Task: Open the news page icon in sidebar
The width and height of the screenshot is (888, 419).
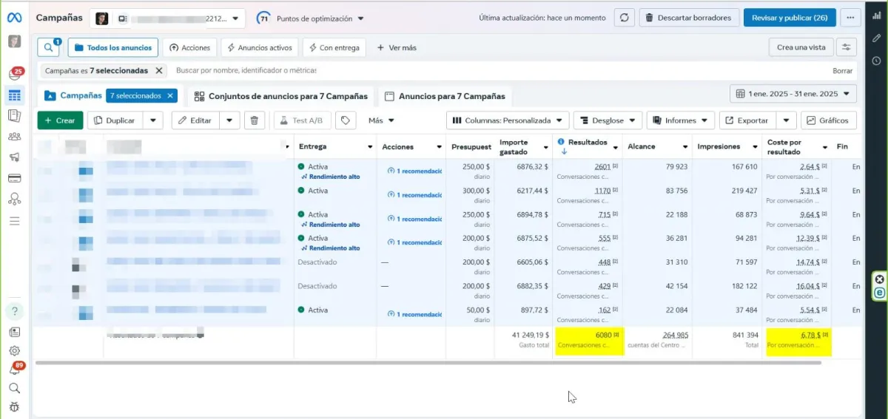Action: [14, 333]
